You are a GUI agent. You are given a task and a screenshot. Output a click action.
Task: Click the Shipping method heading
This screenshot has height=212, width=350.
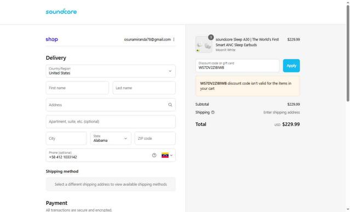pos(62,171)
